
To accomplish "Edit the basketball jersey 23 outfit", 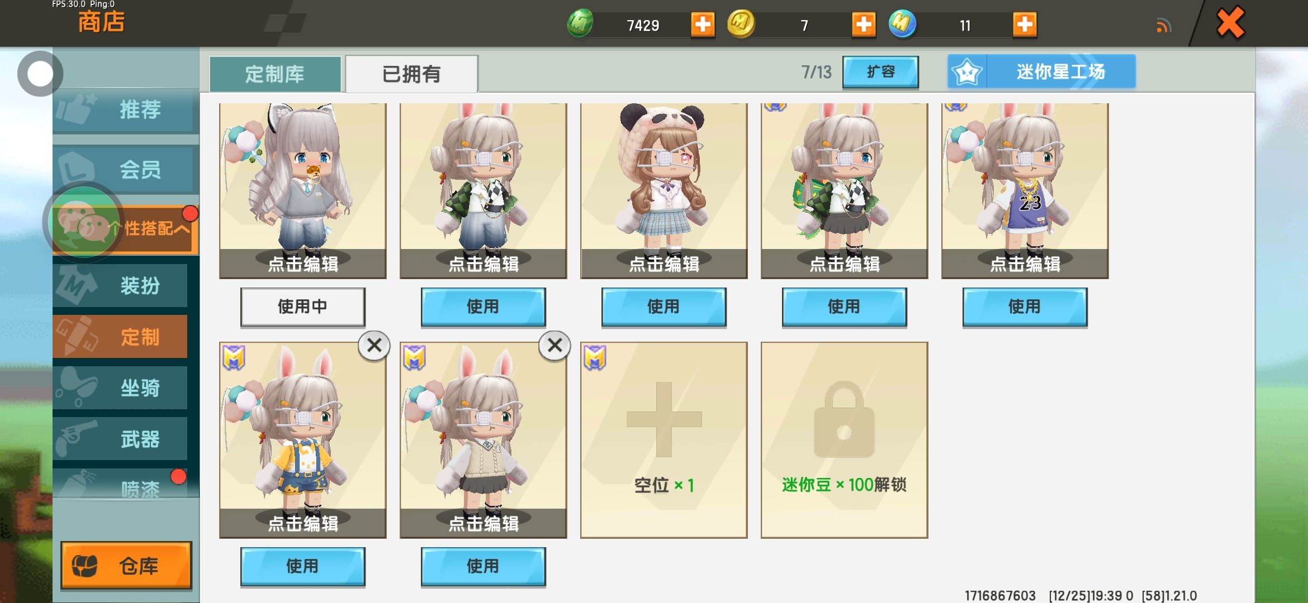I will click(x=1025, y=263).
